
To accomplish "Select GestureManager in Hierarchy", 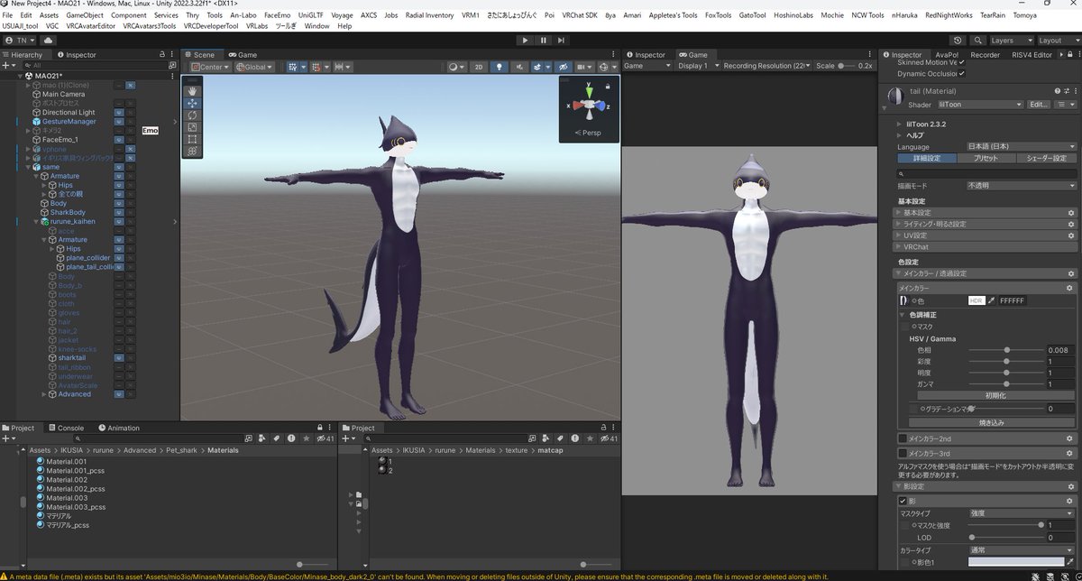I will (x=69, y=122).
